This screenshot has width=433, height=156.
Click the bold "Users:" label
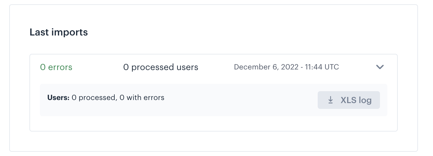pyautogui.click(x=58, y=98)
